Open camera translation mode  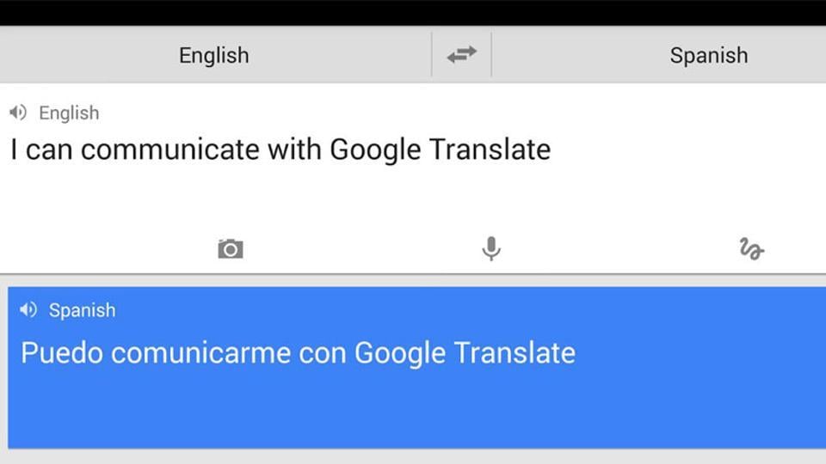(231, 249)
